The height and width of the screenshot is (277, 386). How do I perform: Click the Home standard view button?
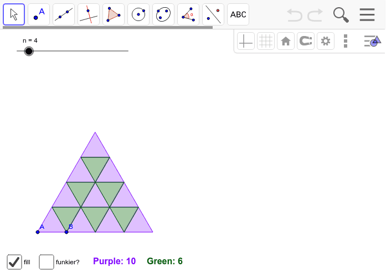click(286, 41)
